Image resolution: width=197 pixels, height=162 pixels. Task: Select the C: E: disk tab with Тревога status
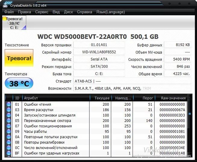click(x=14, y=23)
